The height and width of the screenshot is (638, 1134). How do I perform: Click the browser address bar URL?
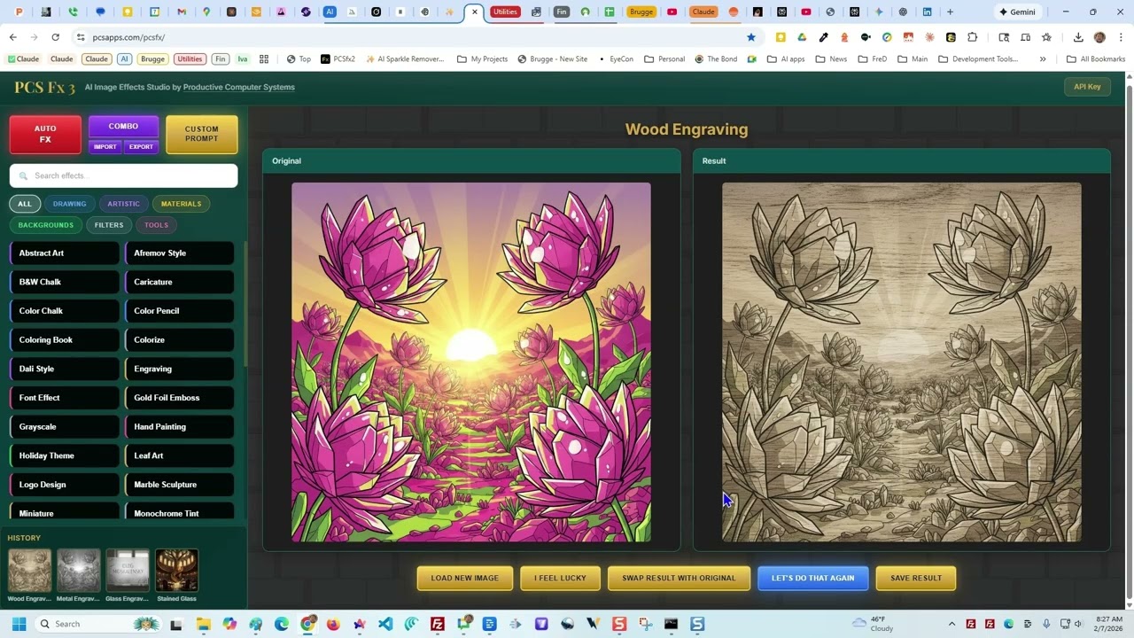[x=128, y=37]
